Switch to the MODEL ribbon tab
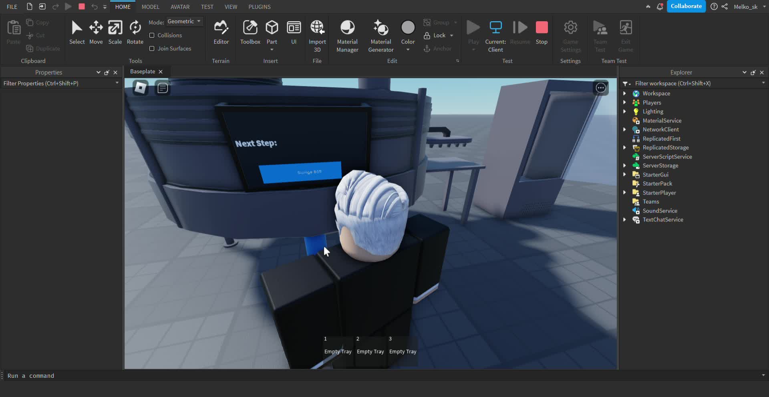Screen dimensions: 769x397 [150, 7]
